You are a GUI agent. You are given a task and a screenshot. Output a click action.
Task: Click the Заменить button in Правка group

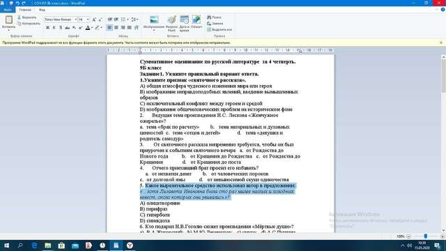[x=215, y=24]
